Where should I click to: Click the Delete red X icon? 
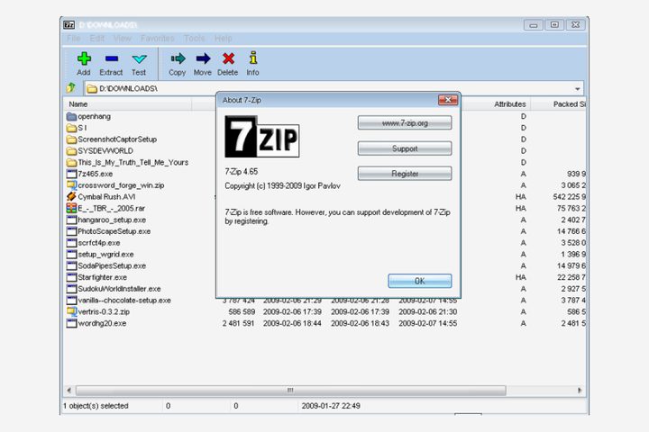point(228,59)
